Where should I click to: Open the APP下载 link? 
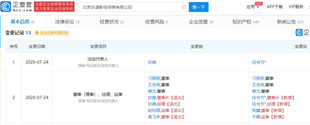pyautogui.click(x=275, y=7)
